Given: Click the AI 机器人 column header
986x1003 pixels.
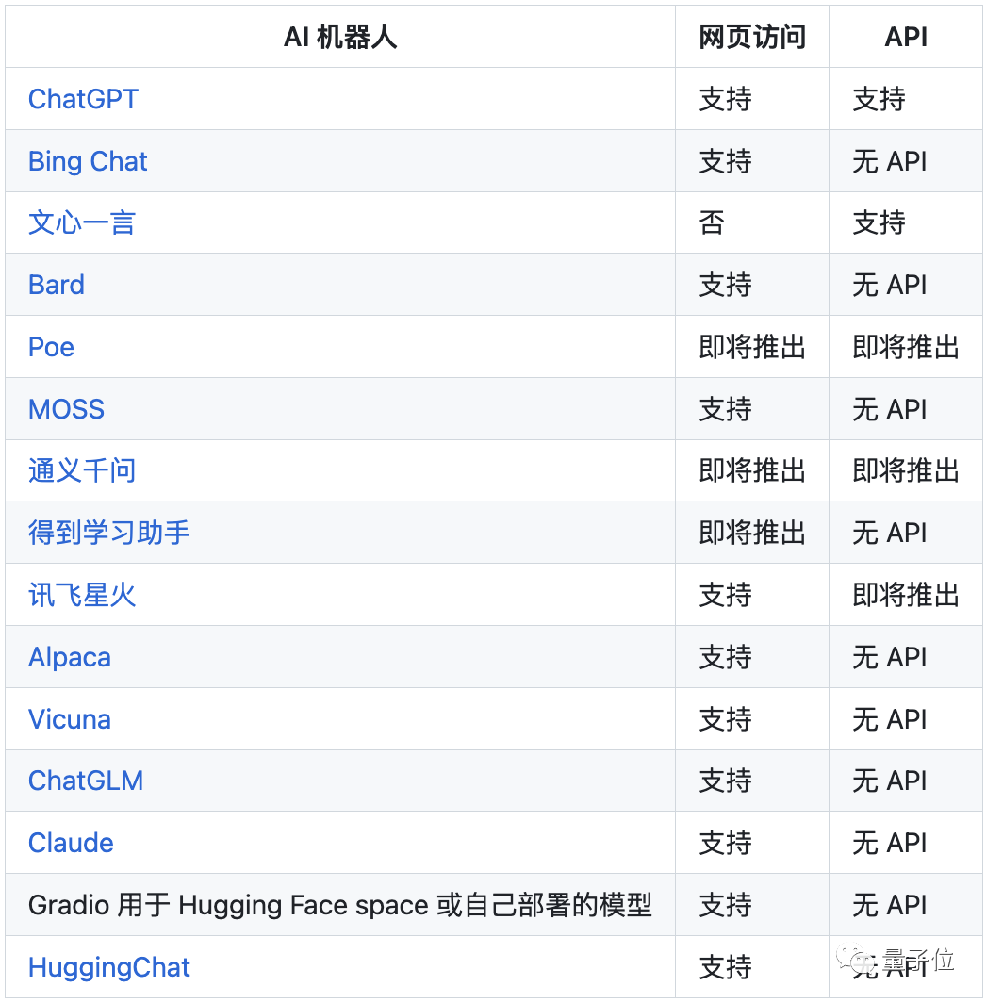Looking at the screenshot, I should point(339,37).
